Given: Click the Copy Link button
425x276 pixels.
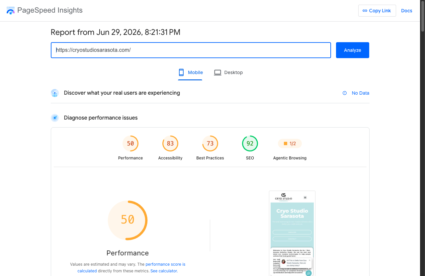Looking at the screenshot, I should [x=377, y=11].
